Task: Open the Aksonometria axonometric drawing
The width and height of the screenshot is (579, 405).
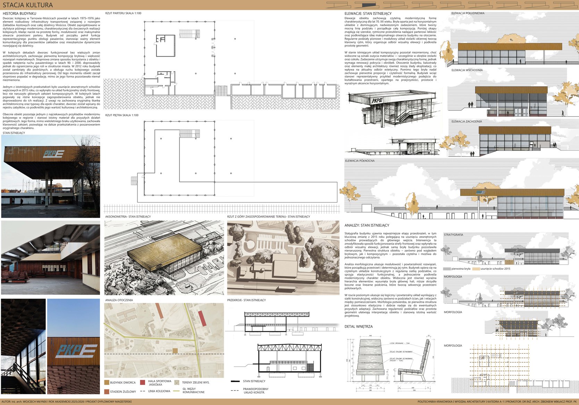Action: pos(164,258)
